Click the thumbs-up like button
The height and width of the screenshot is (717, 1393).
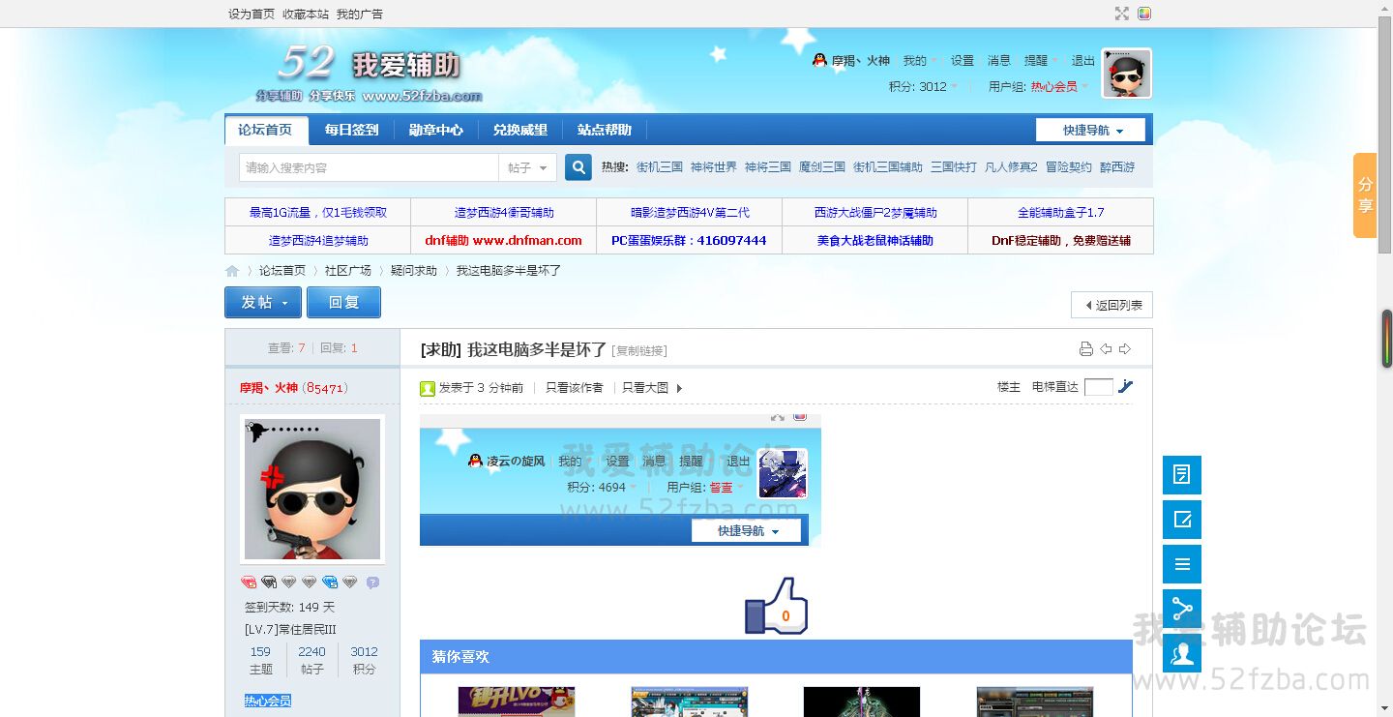pos(776,606)
